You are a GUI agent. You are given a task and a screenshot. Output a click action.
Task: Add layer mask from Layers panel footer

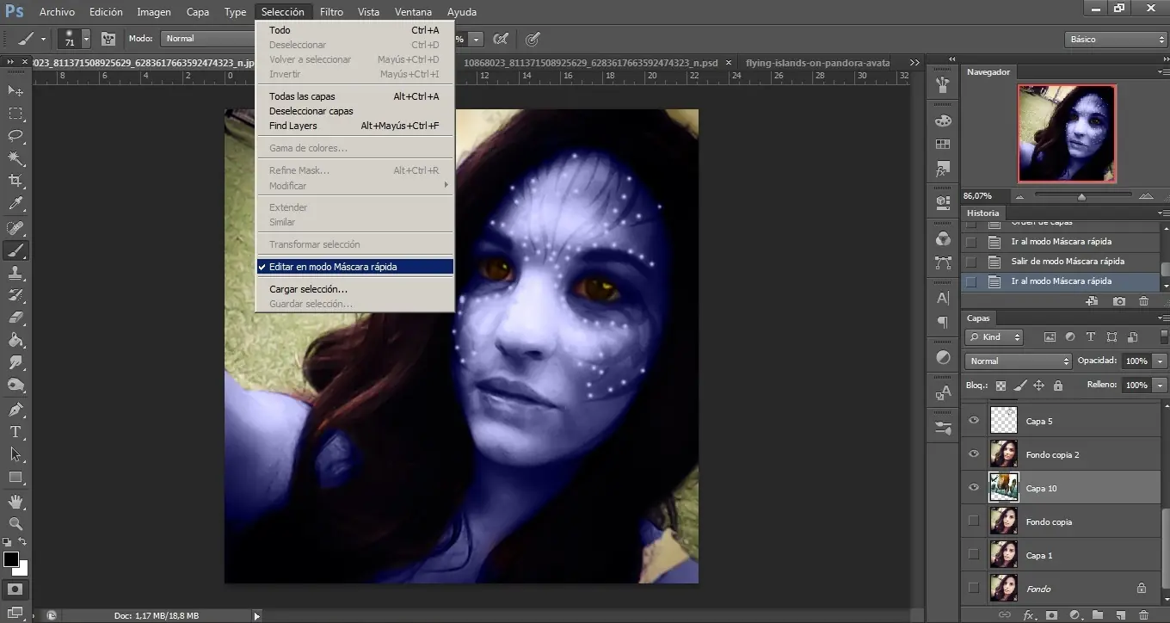1051,615
